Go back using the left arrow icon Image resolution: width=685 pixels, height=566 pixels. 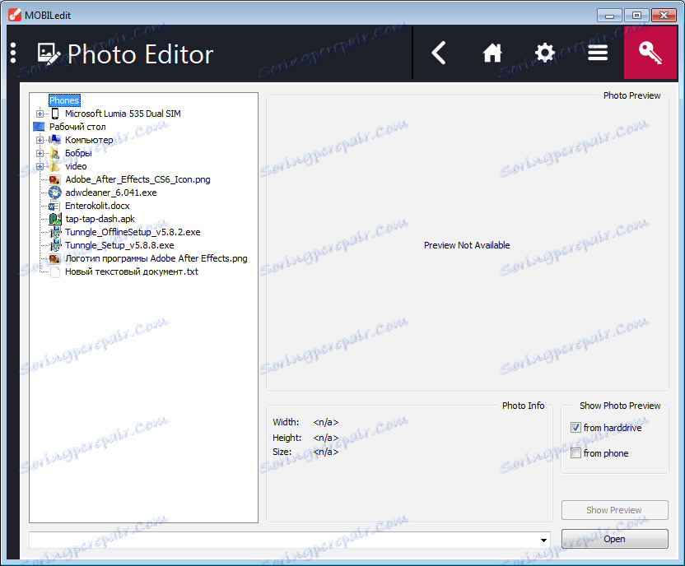(439, 53)
